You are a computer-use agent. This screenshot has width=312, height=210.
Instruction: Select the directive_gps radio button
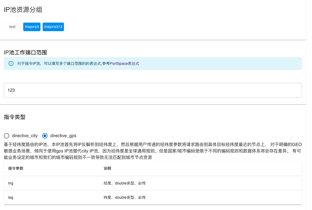tap(45, 136)
